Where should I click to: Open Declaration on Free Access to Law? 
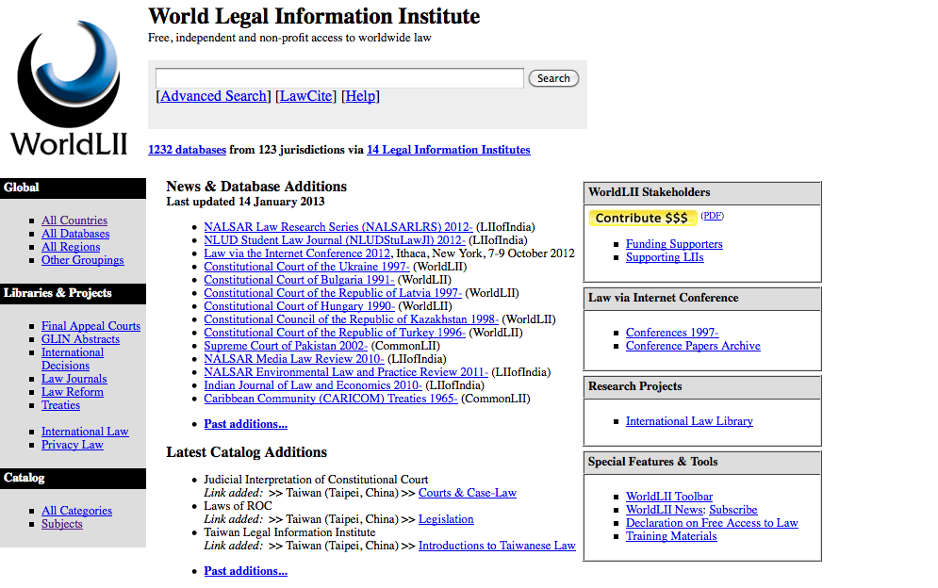click(x=712, y=522)
